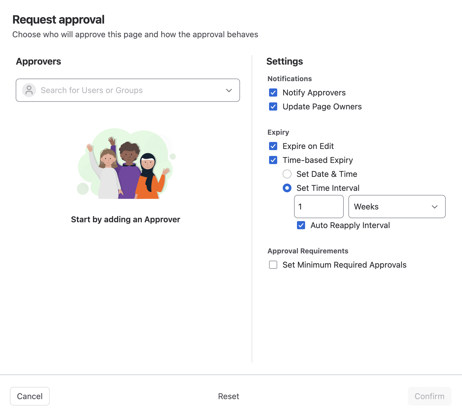
Task: Click the approvers illustration of three people
Action: tap(126, 164)
